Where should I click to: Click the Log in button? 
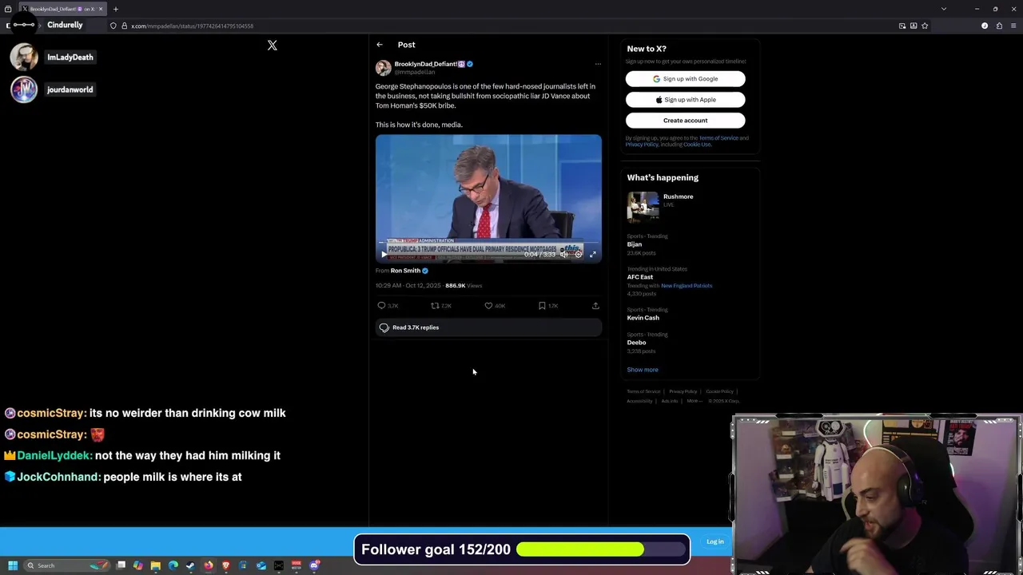click(x=715, y=541)
